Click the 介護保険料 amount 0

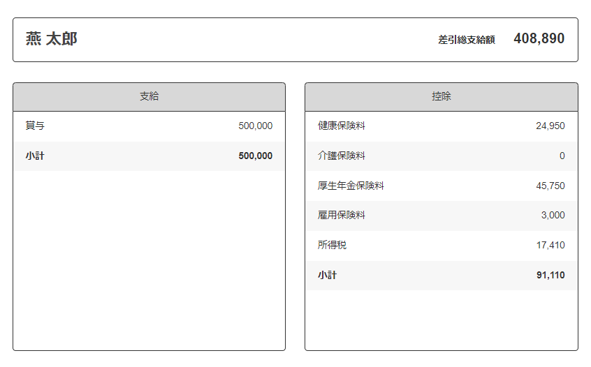[x=562, y=156]
